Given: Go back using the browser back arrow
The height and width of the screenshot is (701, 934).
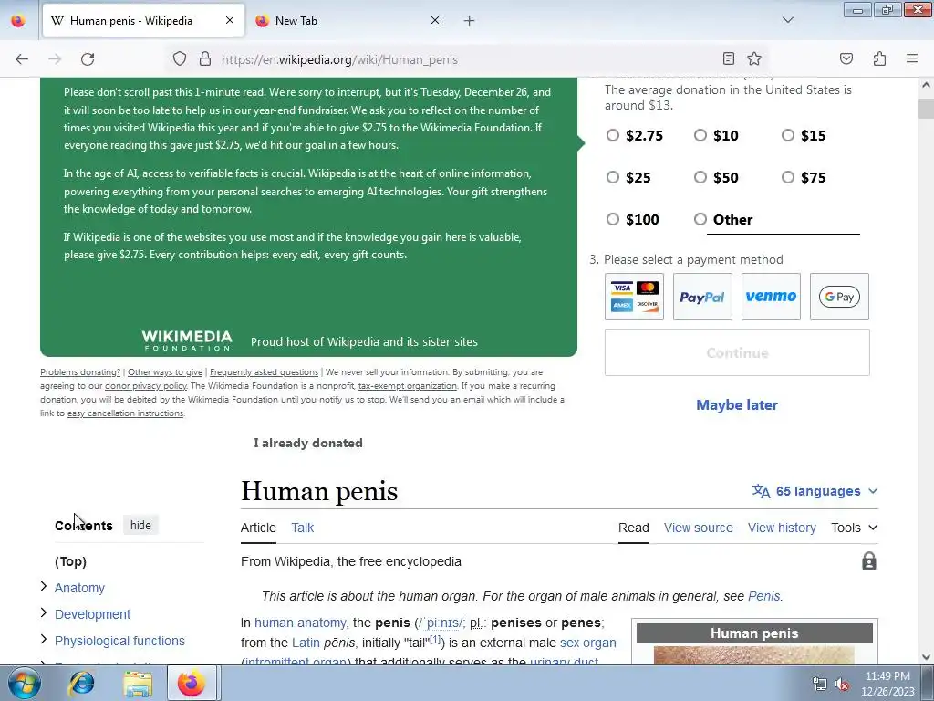Looking at the screenshot, I should tap(22, 59).
